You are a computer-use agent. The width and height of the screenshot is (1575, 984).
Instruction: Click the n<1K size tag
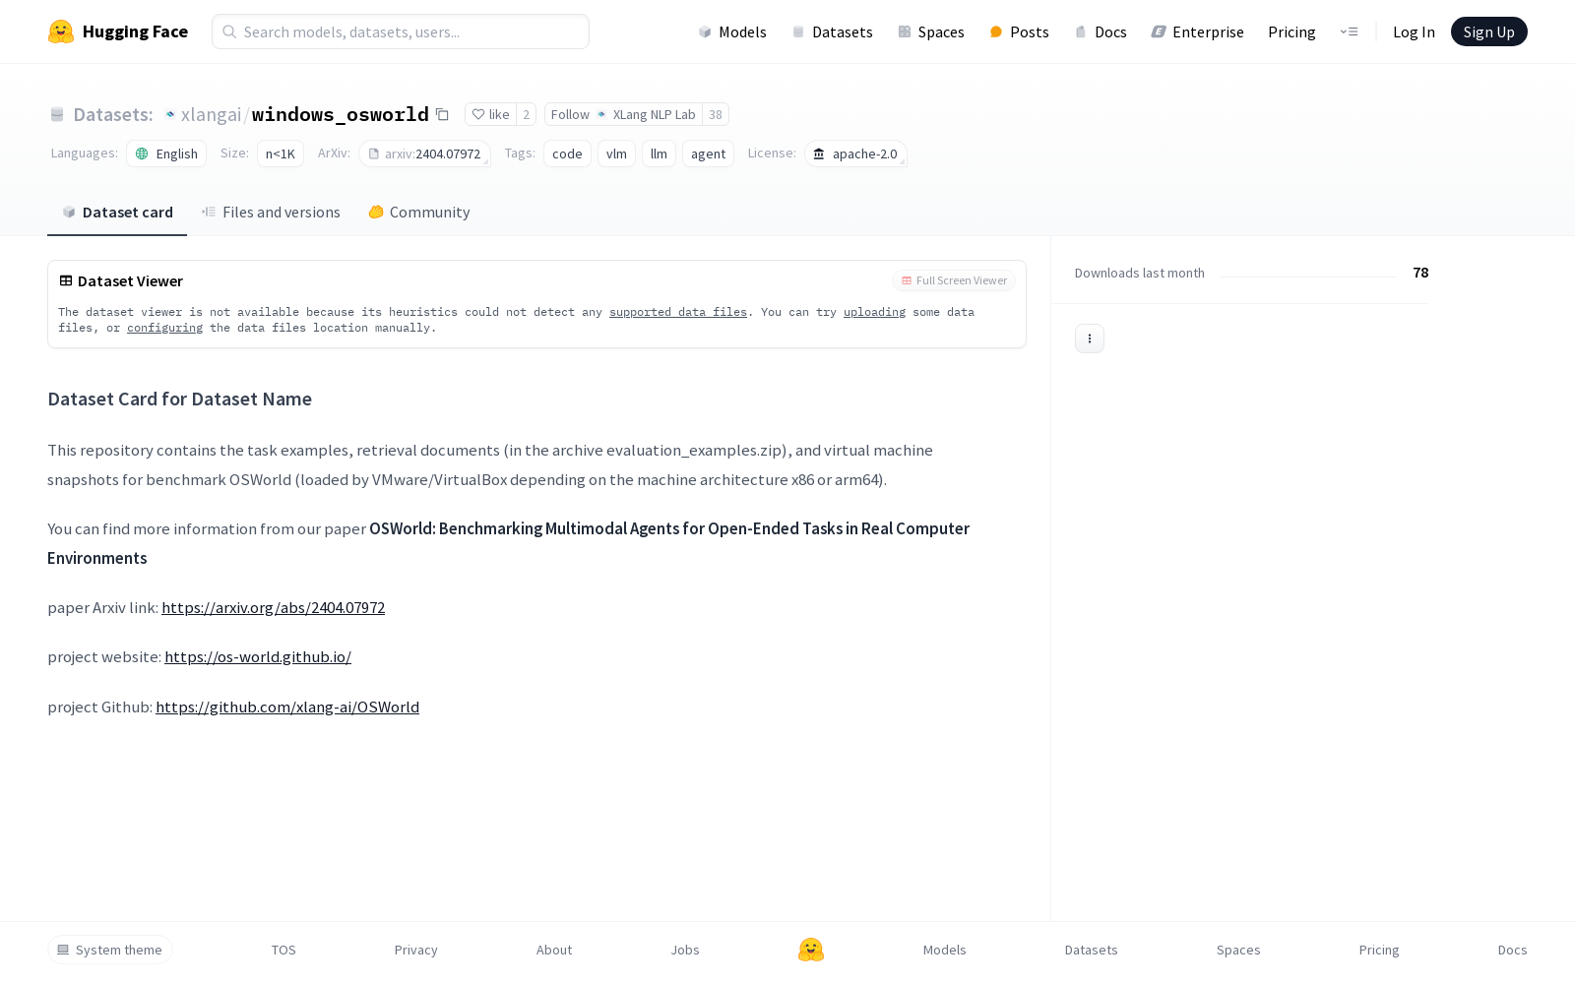(281, 154)
